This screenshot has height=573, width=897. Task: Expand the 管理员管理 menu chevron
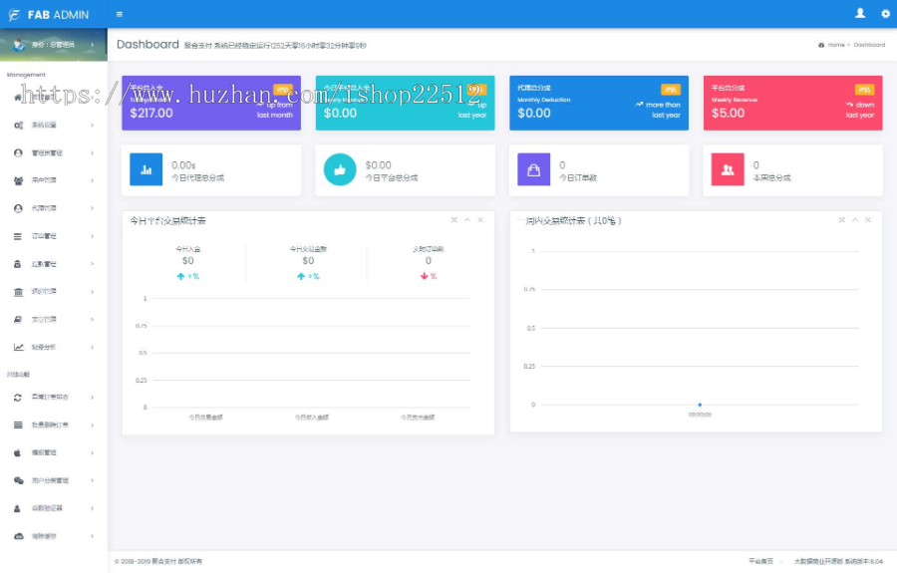point(92,152)
